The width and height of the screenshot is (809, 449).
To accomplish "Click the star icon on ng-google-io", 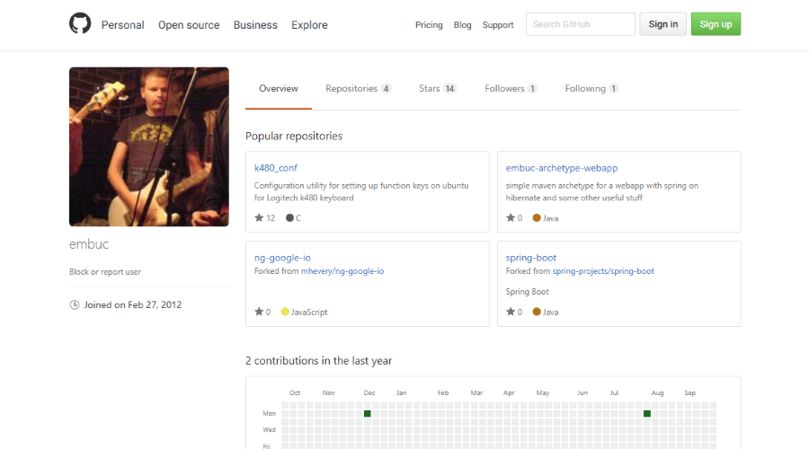I will [x=259, y=313].
